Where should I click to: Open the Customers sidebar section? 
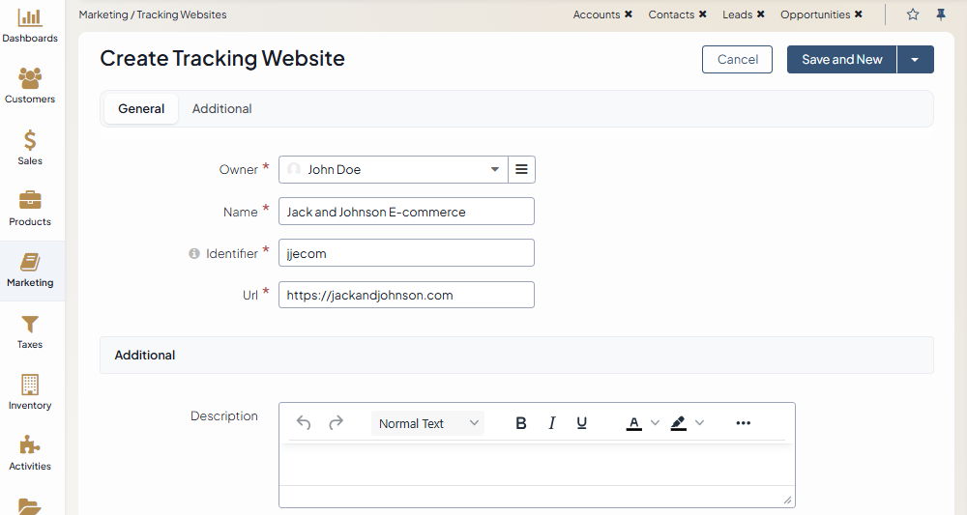(30, 80)
